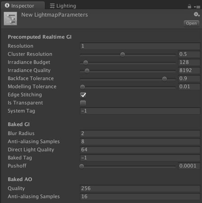Viewport: 202px width, 203px height.
Task: Click the Backface Tolerance slider handle
Action: coord(165,79)
